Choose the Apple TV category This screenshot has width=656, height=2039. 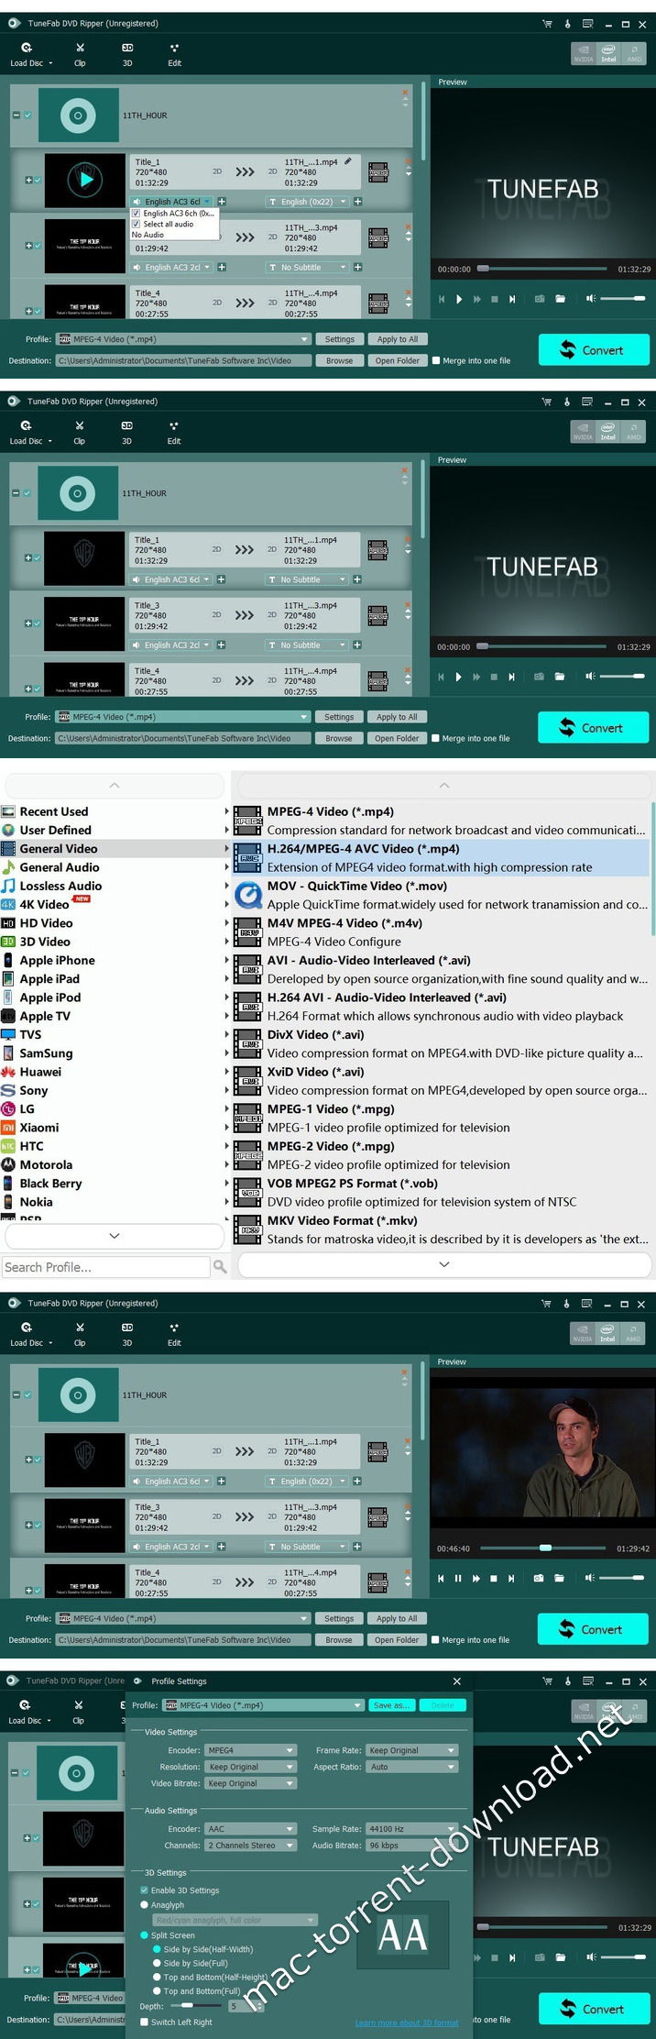tap(44, 1016)
